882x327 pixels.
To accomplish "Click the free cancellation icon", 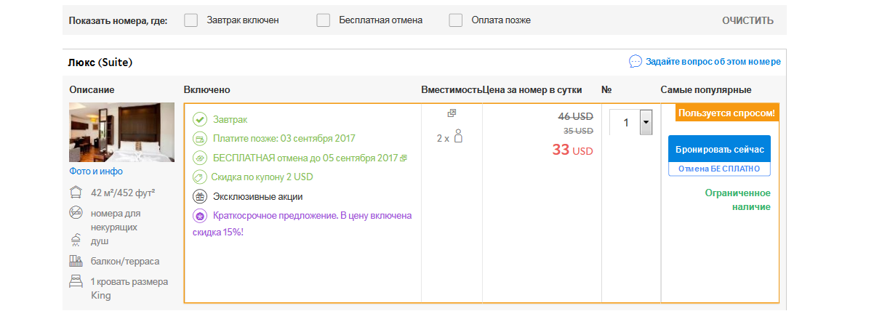I will coord(200,158).
